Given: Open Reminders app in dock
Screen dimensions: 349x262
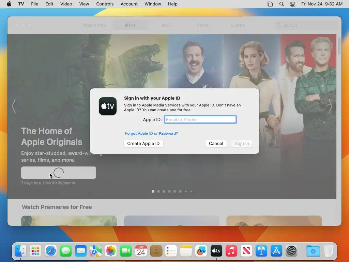Looking at the screenshot, I should tap(171, 251).
